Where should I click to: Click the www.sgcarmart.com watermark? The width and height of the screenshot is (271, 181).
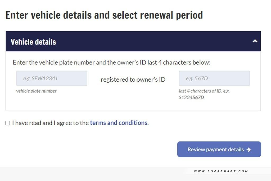221,171
